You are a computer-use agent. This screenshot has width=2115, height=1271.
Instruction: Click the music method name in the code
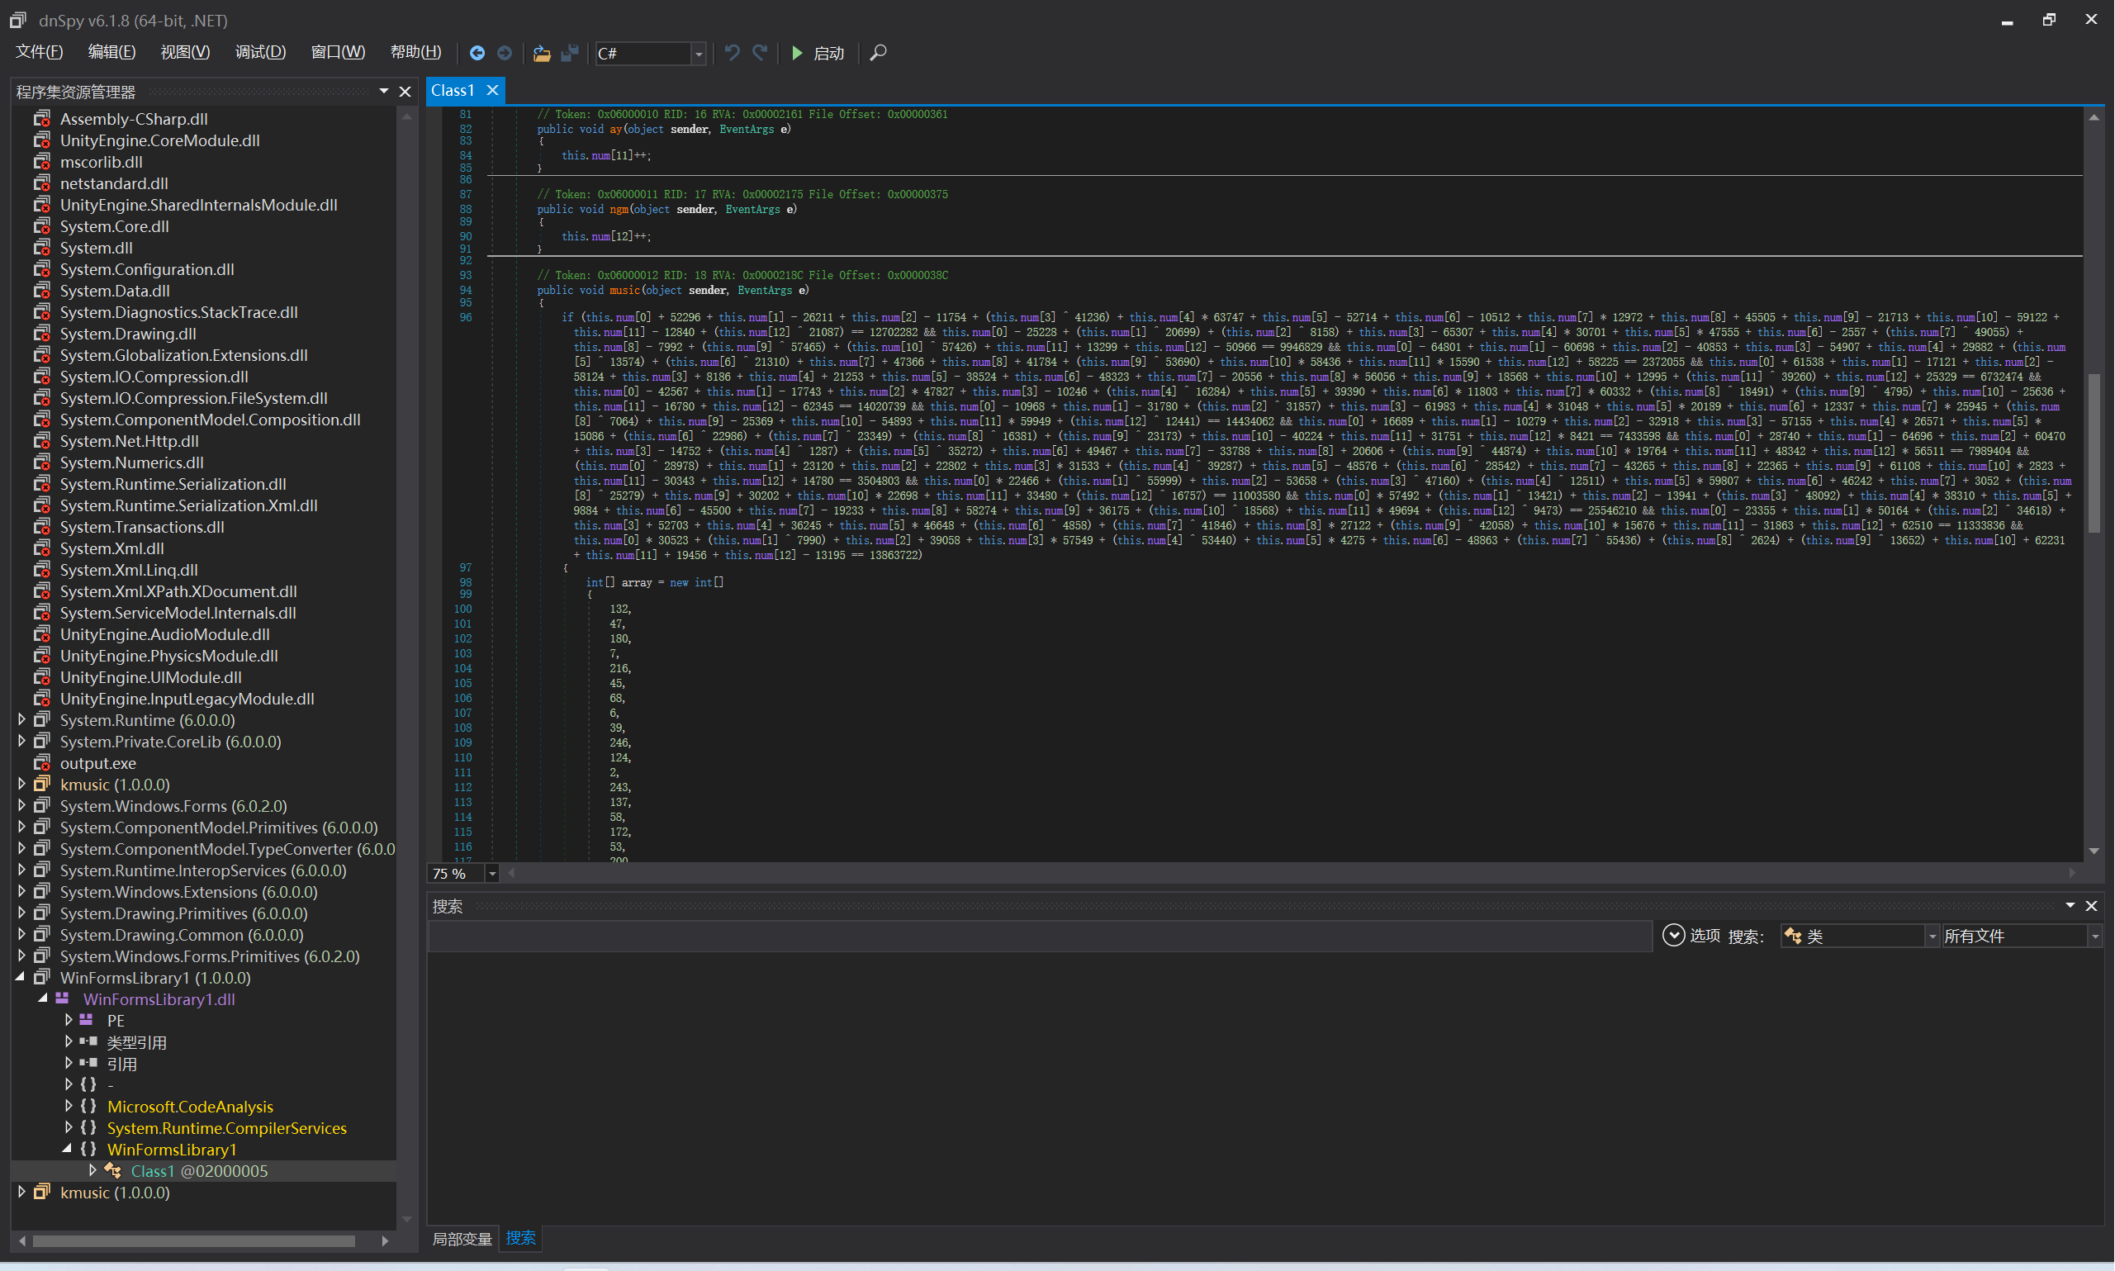coord(624,291)
